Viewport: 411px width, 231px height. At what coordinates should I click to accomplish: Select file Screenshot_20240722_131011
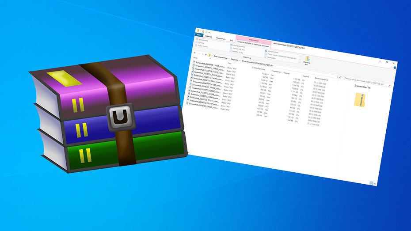tap(204, 100)
